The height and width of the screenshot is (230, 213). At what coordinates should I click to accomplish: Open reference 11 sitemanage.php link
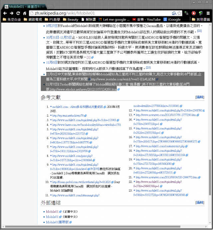pyautogui.click(x=76, y=195)
